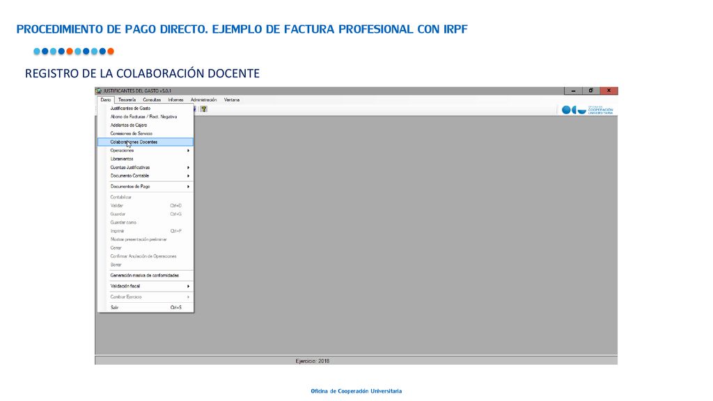Open the Consultas menu
Viewport: 713px width, 401px height.
click(152, 100)
